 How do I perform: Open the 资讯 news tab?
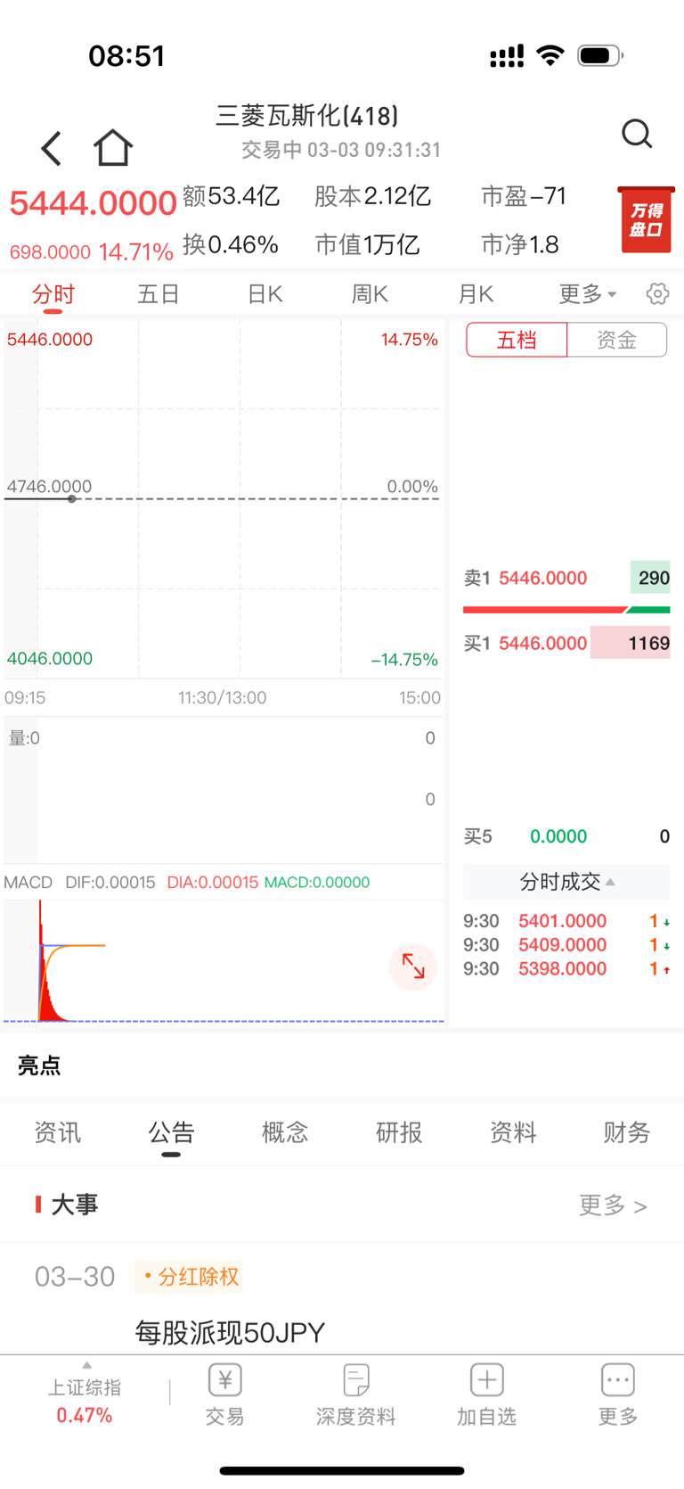click(57, 1132)
